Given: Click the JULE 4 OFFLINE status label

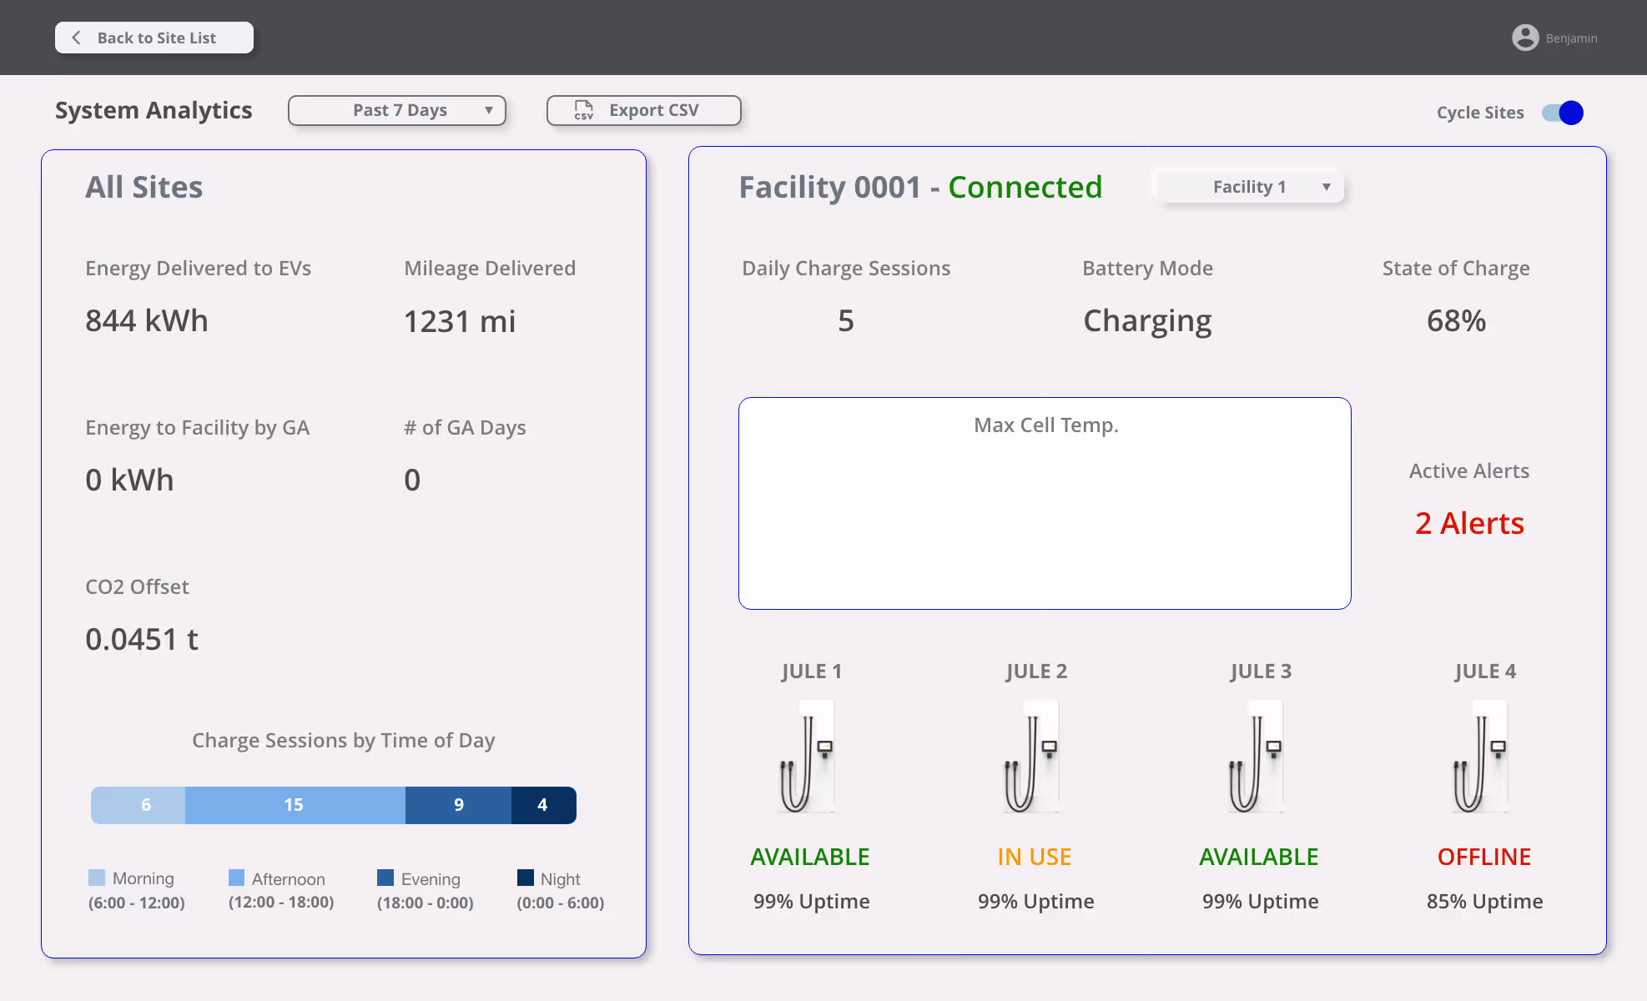Looking at the screenshot, I should tap(1483, 857).
